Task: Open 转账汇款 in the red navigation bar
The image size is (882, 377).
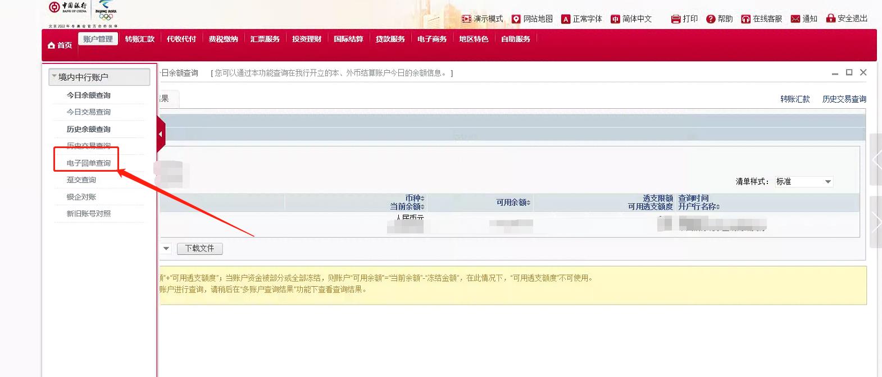Action: pos(139,39)
